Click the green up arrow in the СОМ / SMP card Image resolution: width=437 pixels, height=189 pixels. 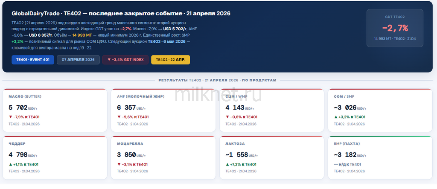click(x=336, y=117)
